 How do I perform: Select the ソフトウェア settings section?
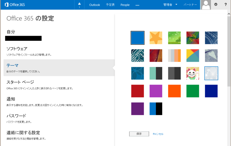59,51
